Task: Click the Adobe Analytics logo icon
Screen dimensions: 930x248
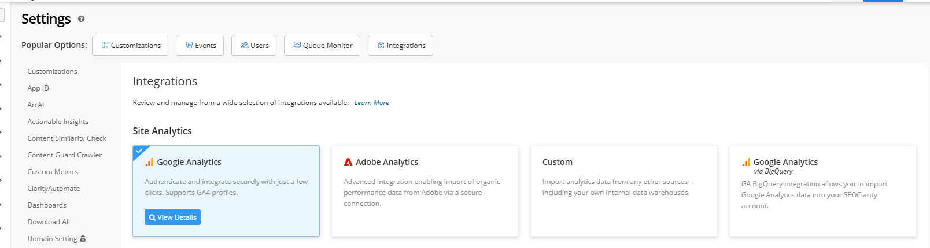Action: click(x=348, y=163)
